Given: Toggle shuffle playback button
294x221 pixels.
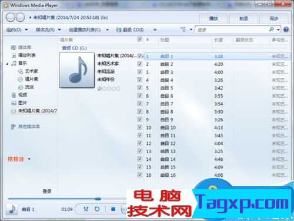Looking at the screenshot, I should click(x=86, y=209).
